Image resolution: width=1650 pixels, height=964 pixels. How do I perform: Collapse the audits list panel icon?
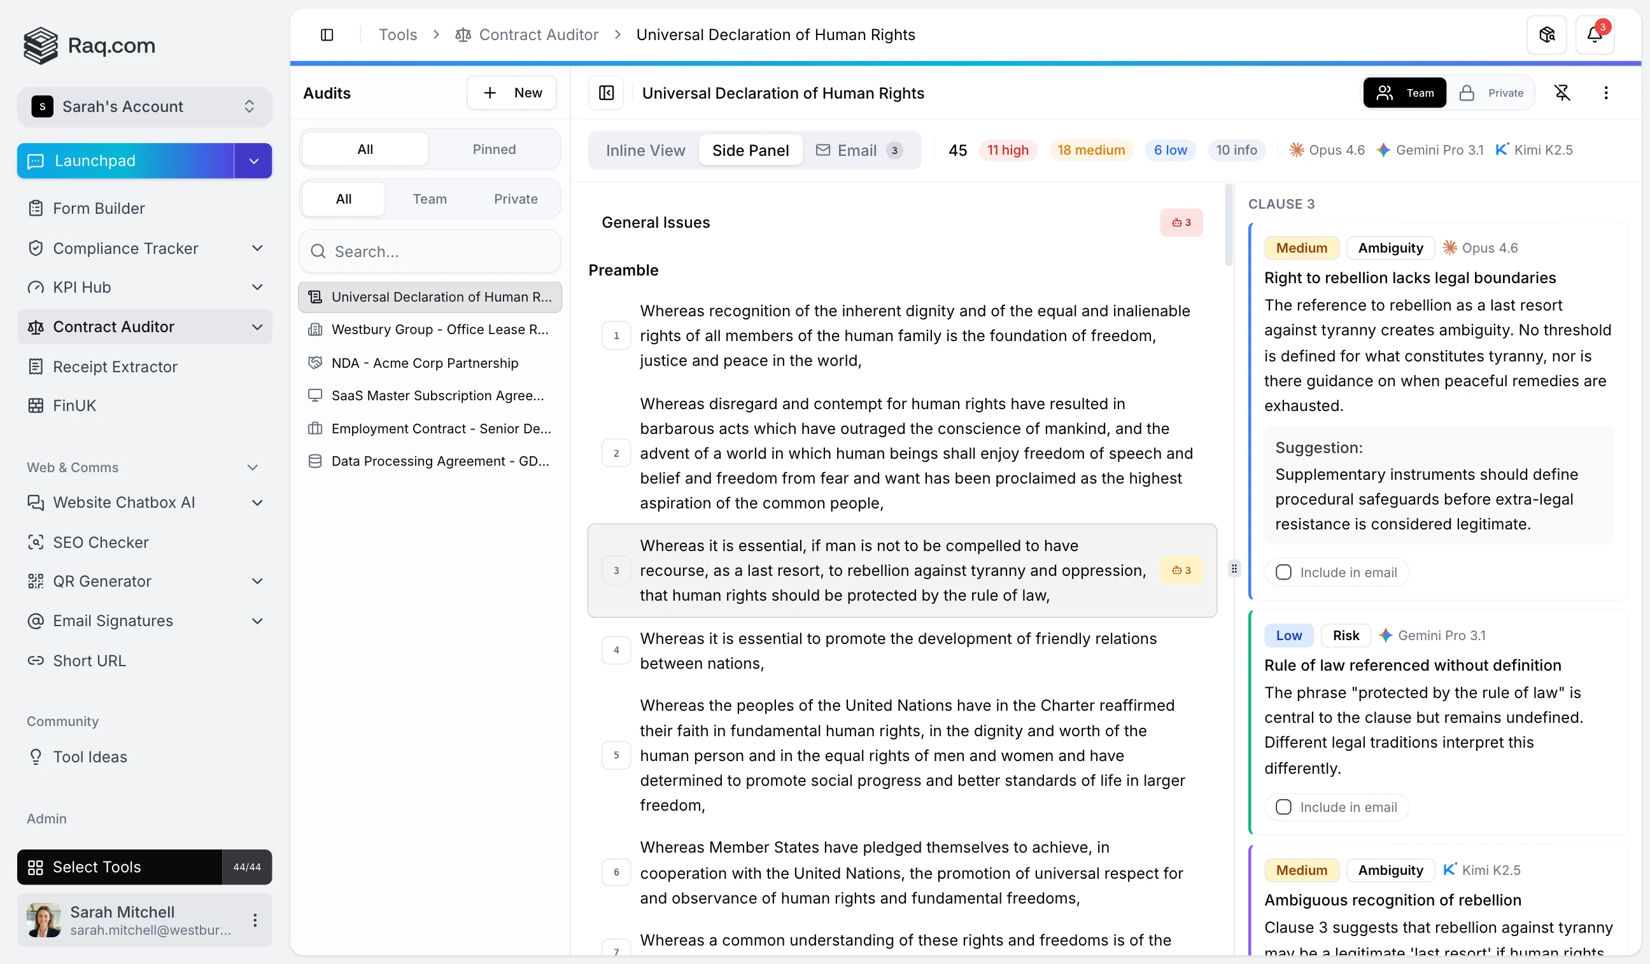pos(605,93)
